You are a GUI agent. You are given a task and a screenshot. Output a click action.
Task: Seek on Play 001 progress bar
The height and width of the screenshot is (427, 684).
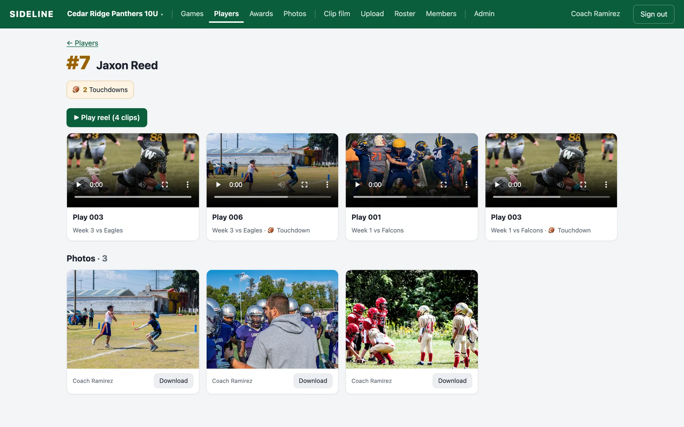[412, 197]
